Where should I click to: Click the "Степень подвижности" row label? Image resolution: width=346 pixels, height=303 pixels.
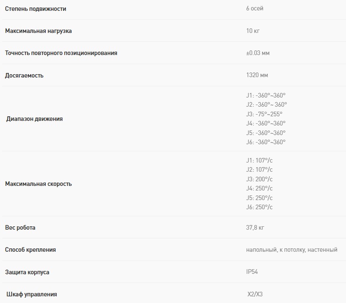(x=35, y=9)
